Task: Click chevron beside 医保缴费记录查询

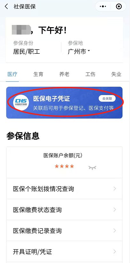Action: [115, 231]
